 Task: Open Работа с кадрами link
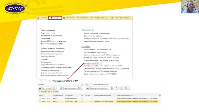[x=48, y=30]
